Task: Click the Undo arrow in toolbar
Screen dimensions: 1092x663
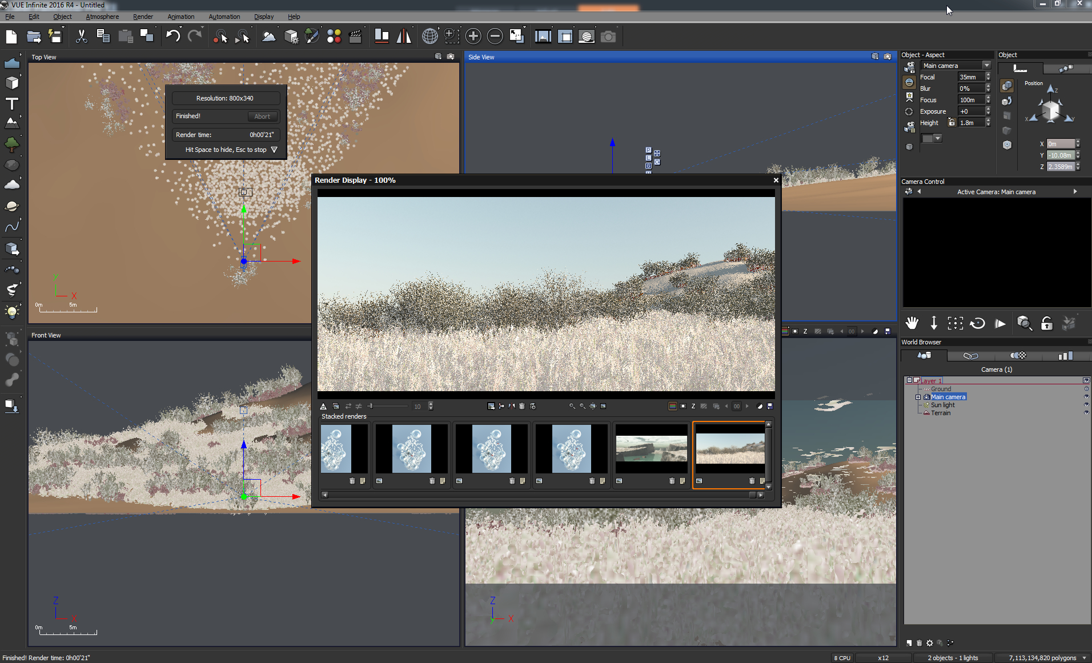Action: [172, 37]
